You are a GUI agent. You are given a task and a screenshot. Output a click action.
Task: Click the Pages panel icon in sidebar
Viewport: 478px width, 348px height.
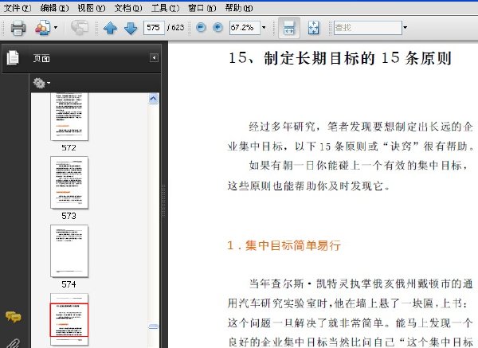tap(13, 57)
